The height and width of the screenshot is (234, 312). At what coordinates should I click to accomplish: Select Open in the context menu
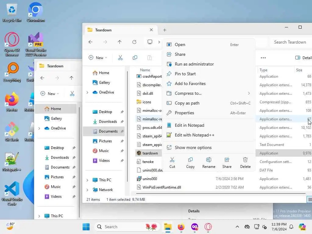208,44
